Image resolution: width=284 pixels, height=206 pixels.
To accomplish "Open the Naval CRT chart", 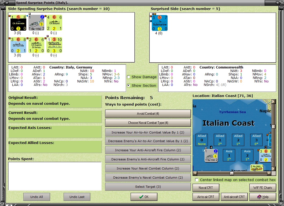I will [x=206, y=188].
